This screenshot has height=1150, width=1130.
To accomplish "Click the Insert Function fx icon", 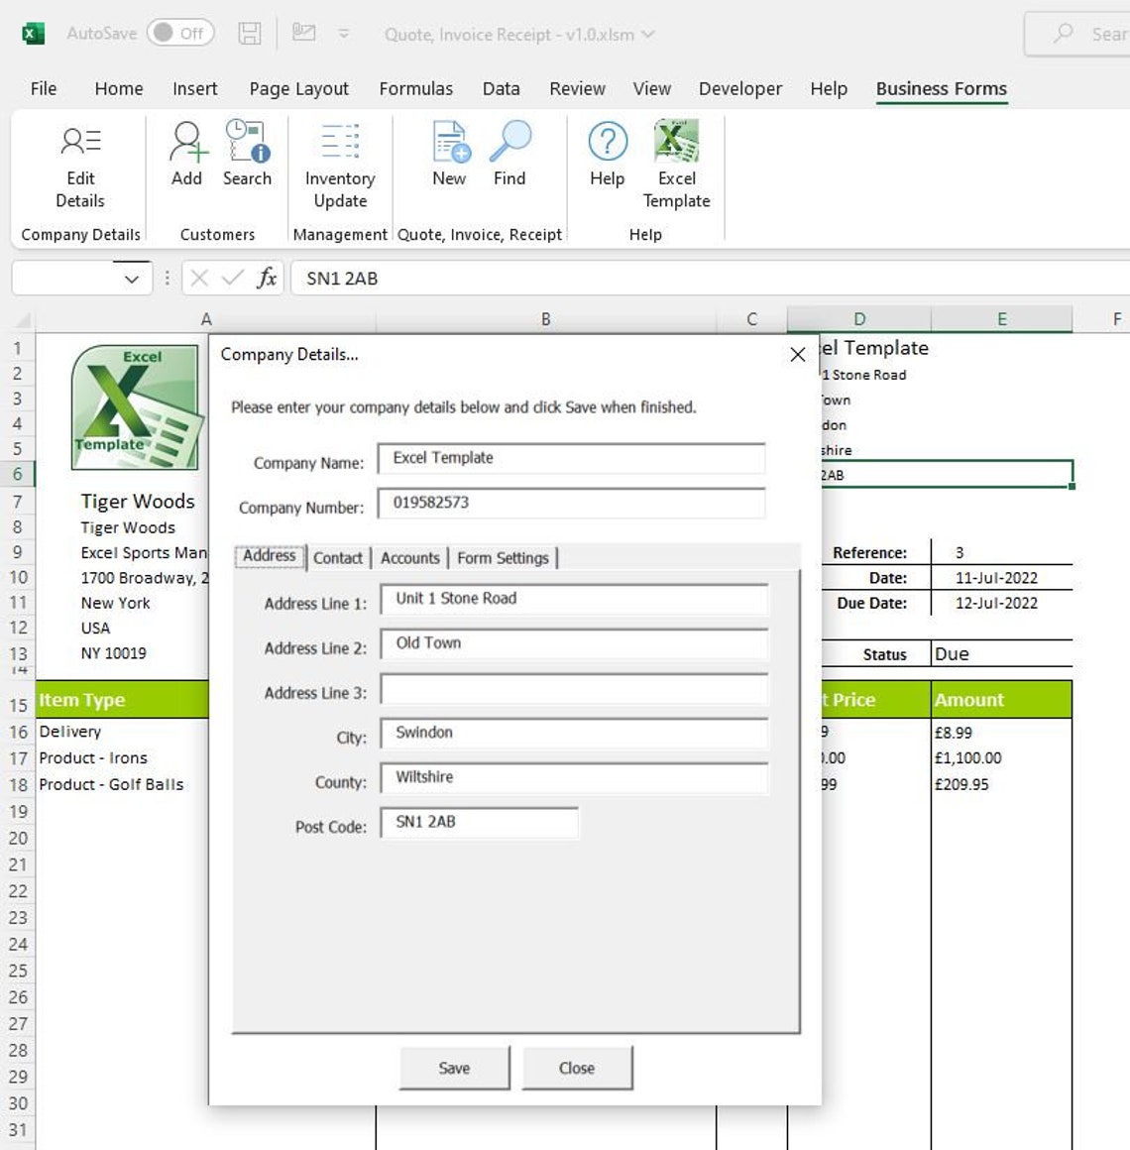I will pos(266,279).
